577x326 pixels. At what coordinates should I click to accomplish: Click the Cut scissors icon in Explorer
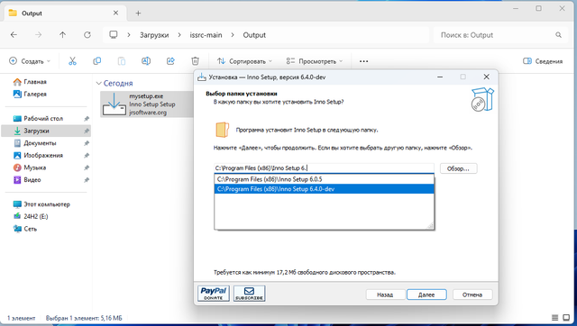point(72,61)
